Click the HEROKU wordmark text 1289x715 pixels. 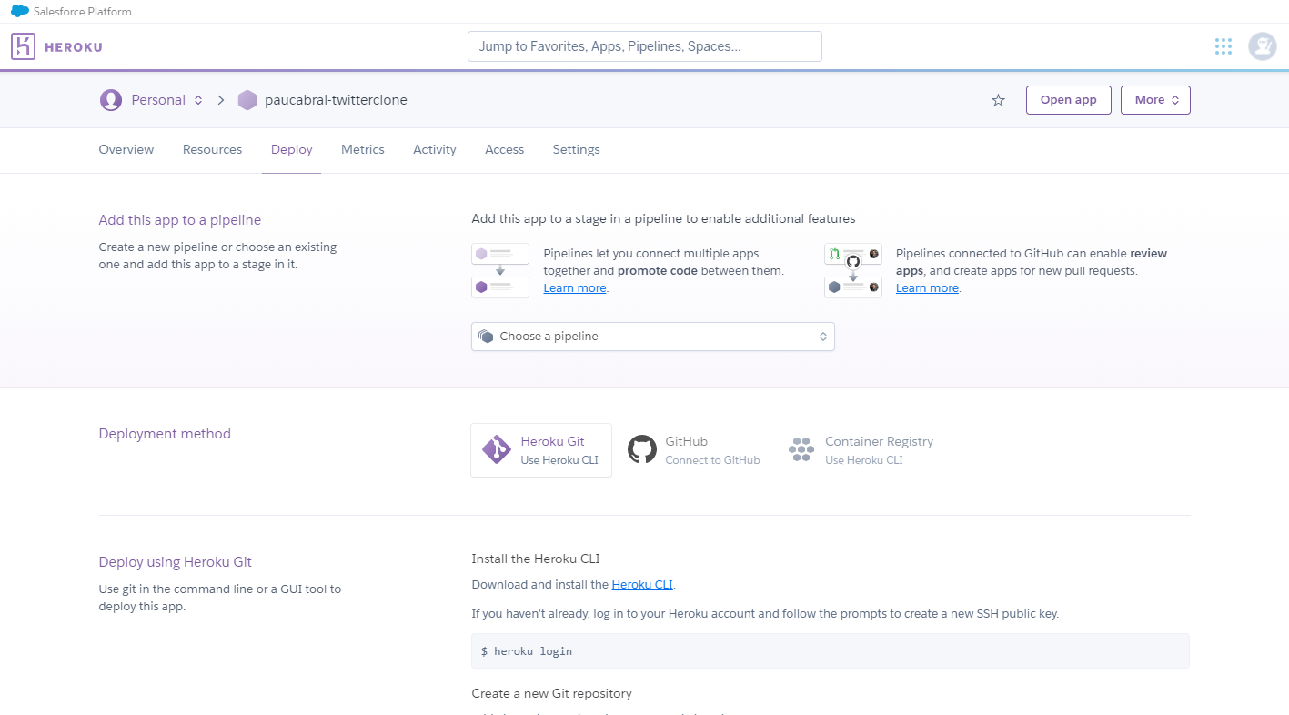click(74, 47)
